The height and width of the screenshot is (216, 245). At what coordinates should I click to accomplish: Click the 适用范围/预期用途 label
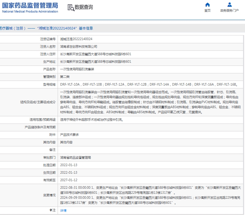[x=43, y=120]
